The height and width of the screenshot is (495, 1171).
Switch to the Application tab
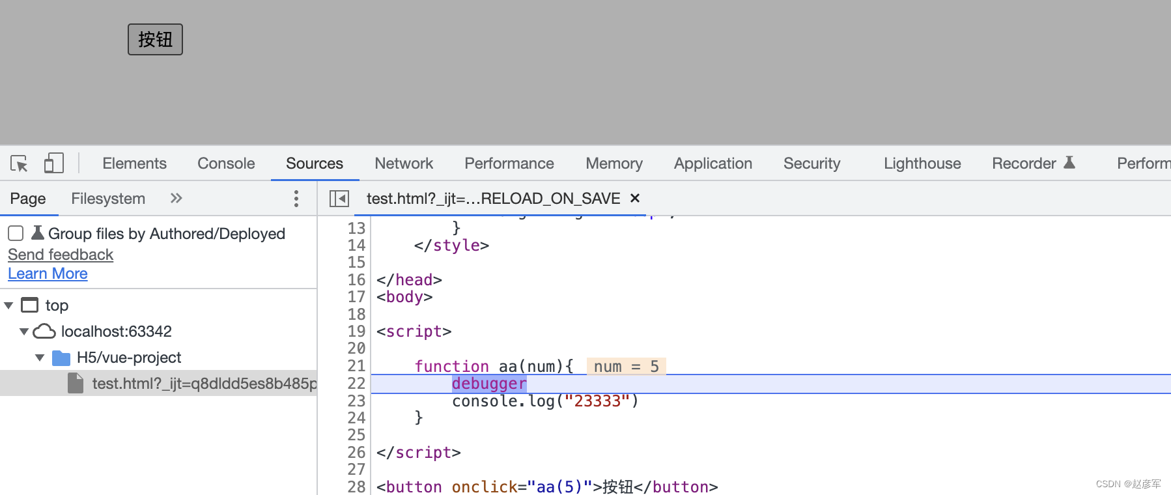pos(713,163)
